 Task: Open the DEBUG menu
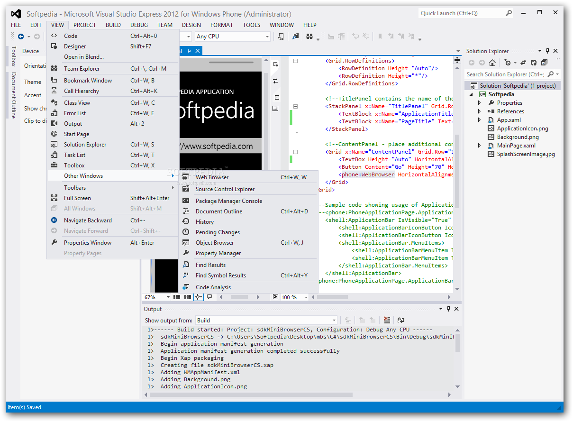point(139,25)
